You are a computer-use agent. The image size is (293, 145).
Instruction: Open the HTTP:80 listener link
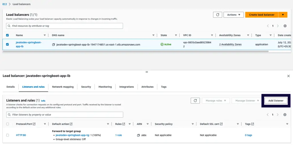coord(21,135)
